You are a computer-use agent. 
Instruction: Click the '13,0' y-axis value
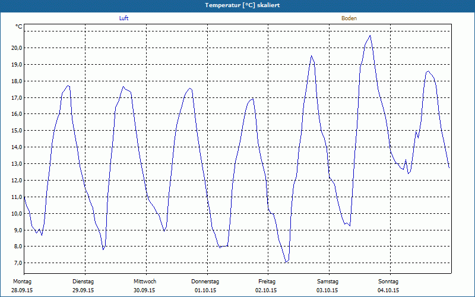[17, 164]
